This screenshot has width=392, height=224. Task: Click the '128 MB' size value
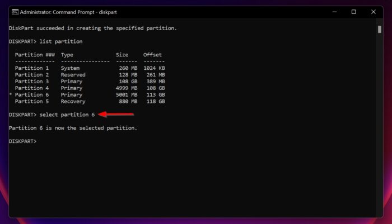[128, 75]
